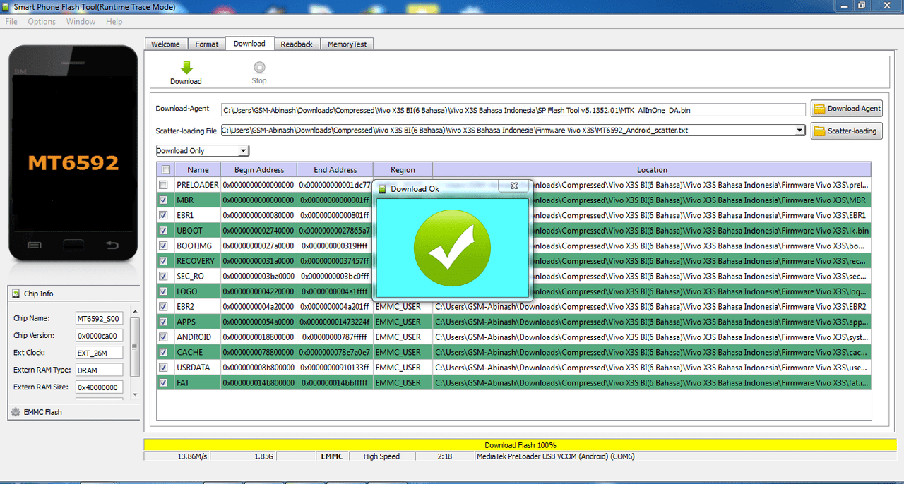Viewport: 904px width, 484px height.
Task: Click the End Address column header
Action: [335, 169]
